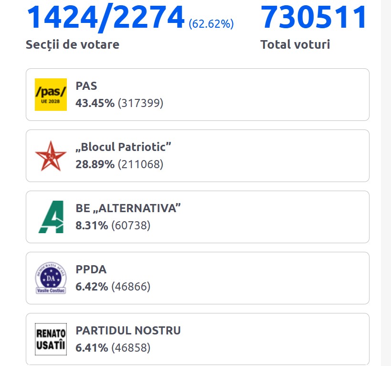The image size is (391, 366).
Task: Click the Secții de votare label
Action: coord(73,44)
